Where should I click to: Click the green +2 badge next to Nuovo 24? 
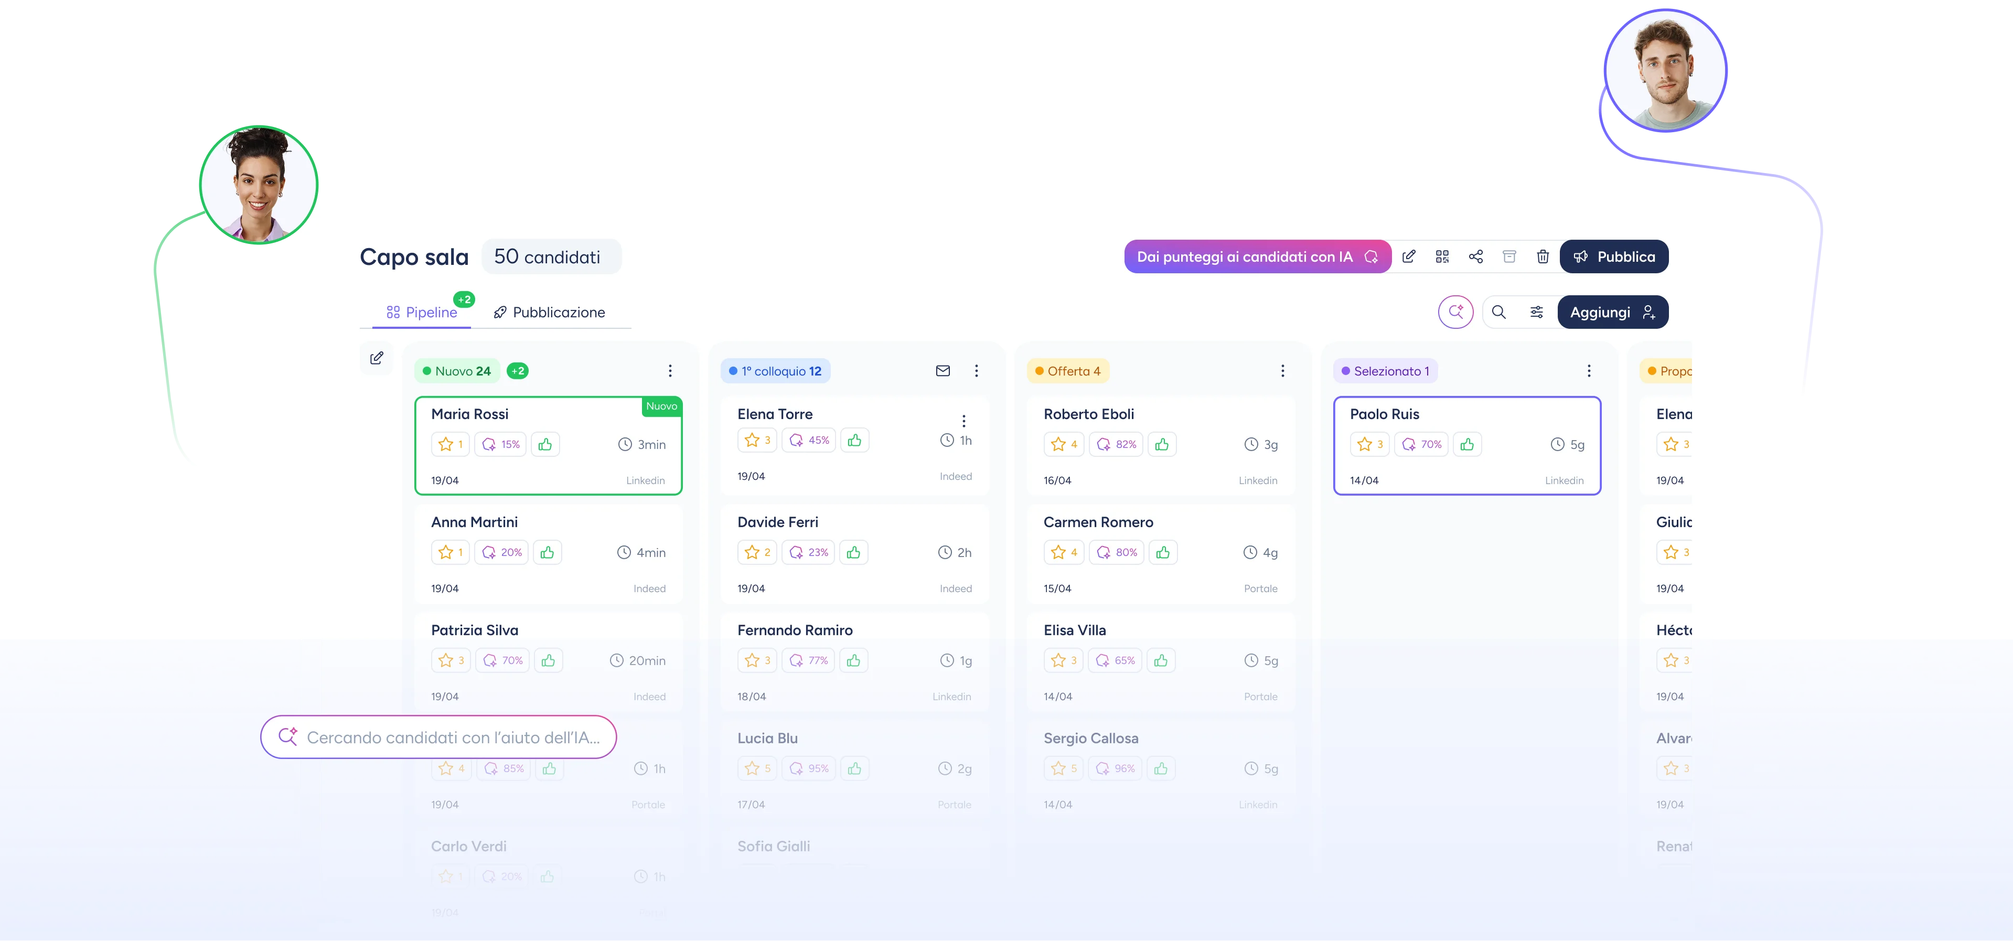[x=517, y=370]
